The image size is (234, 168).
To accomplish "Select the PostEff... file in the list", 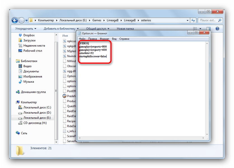I will coord(69,91).
